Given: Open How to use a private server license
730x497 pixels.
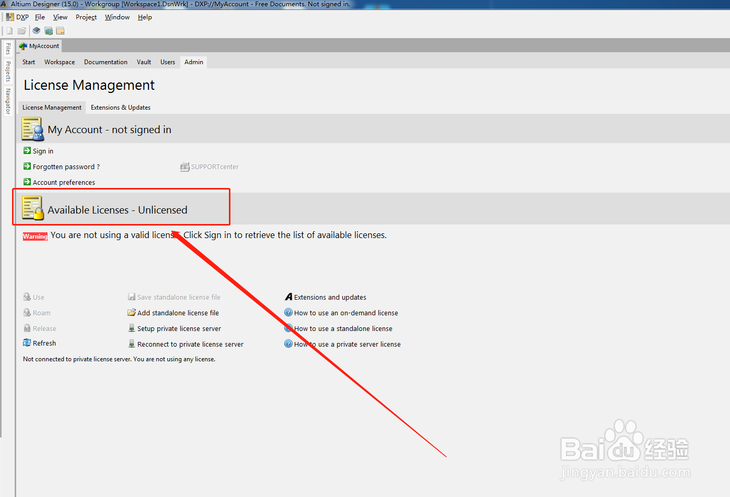Looking at the screenshot, I should (x=347, y=345).
